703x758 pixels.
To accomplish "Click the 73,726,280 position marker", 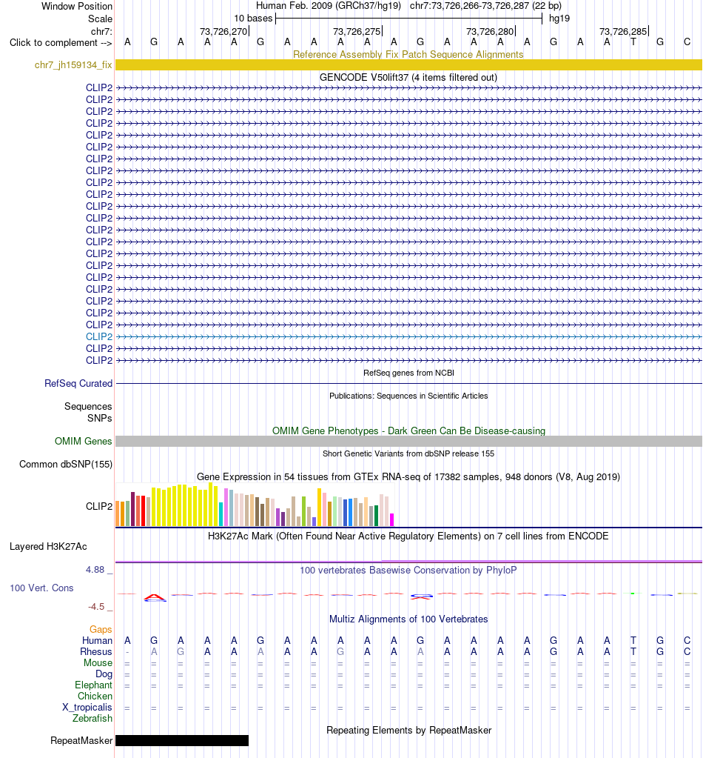I will 490,31.
